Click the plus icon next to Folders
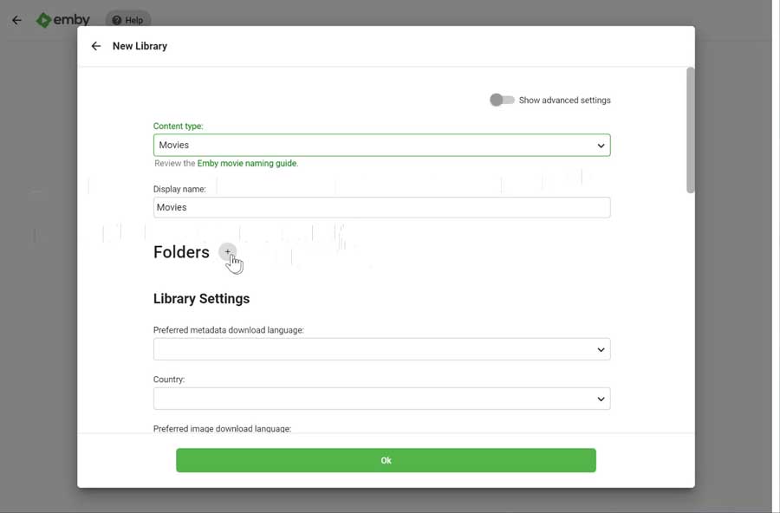 227,252
